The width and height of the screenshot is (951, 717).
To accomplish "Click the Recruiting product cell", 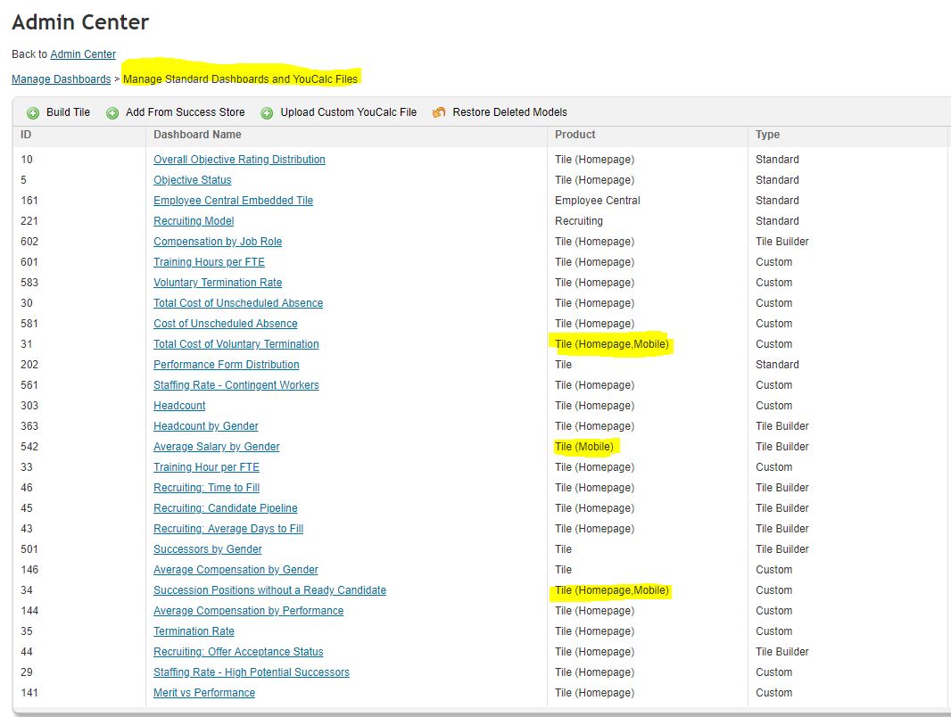I will 579,221.
